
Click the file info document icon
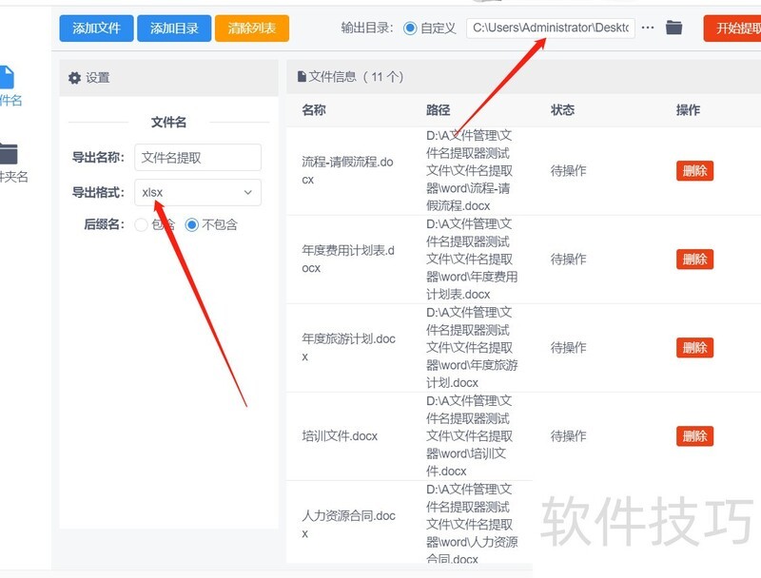(302, 76)
